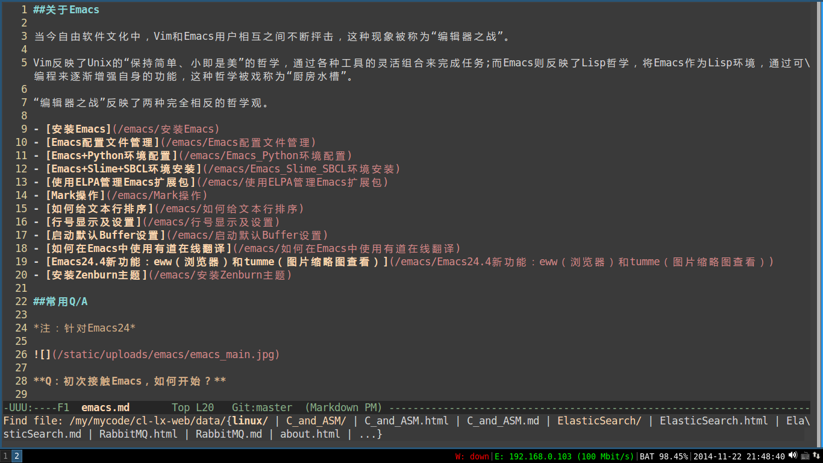Select the RabbitMQ.html completion

[x=139, y=434]
